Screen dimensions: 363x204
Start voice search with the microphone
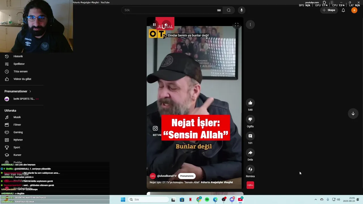coord(242,10)
